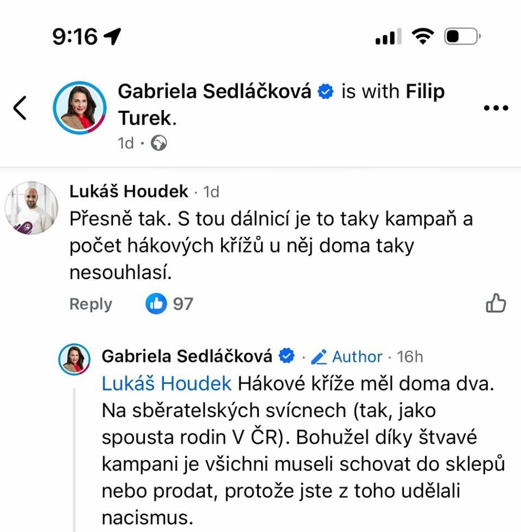521x532 pixels.
Task: Tap the verified badge in the reply
Action: (x=286, y=356)
